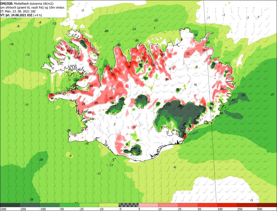Click the map value '125' in north Iceland
This screenshot has width=277, height=211.
click(162, 55)
